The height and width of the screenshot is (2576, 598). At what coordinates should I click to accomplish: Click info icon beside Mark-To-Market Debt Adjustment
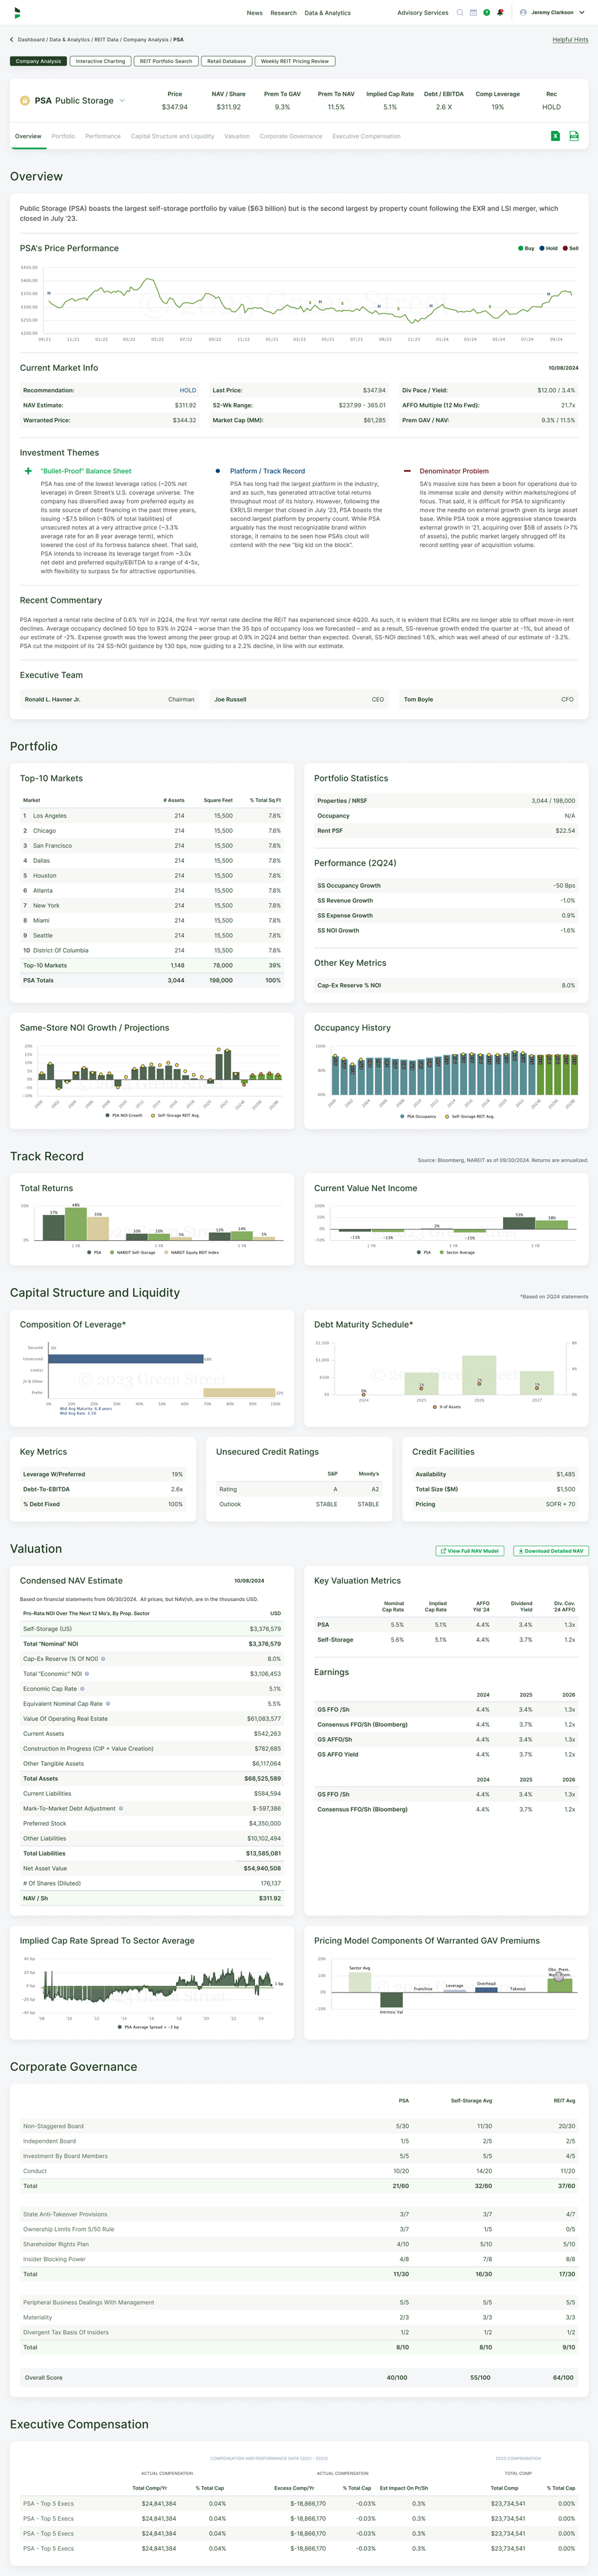click(121, 1808)
